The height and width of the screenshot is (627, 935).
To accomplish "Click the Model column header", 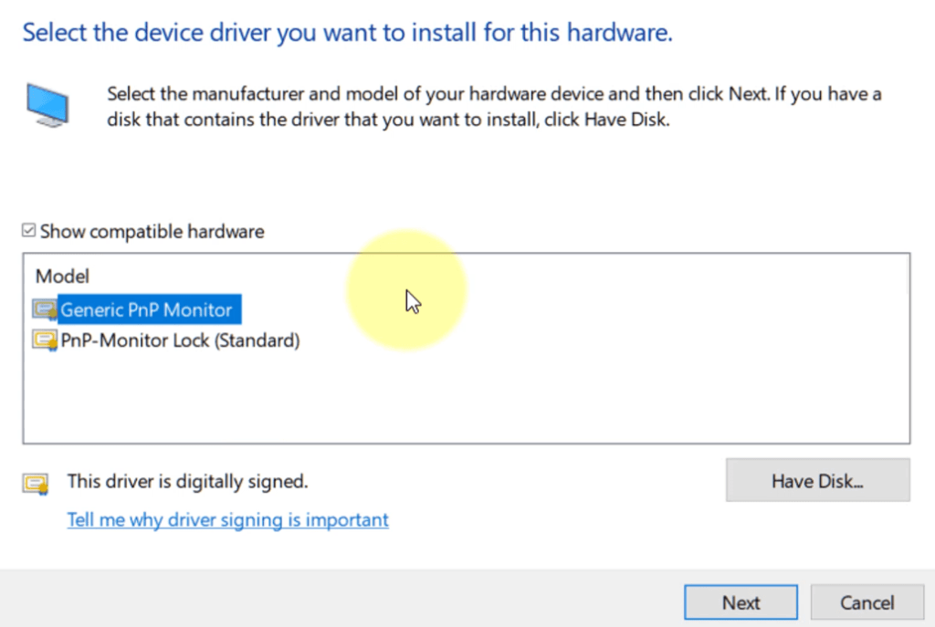I will pyautogui.click(x=62, y=276).
